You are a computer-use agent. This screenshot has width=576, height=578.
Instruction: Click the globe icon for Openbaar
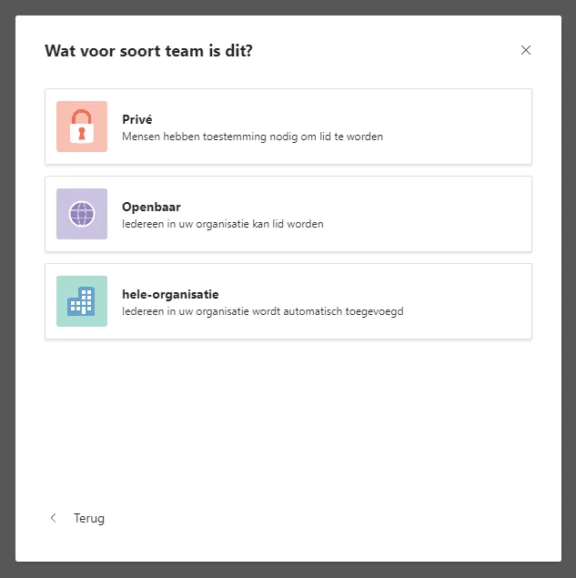point(82,214)
